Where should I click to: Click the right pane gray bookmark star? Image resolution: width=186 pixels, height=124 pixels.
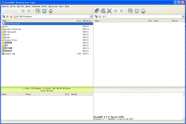click(x=100, y=16)
